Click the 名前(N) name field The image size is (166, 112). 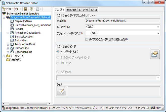(122, 21)
